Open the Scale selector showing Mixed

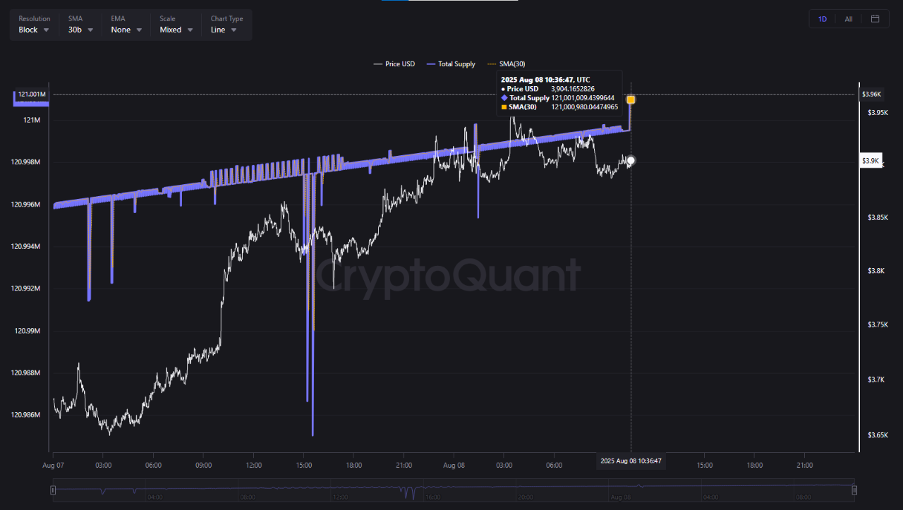point(176,30)
